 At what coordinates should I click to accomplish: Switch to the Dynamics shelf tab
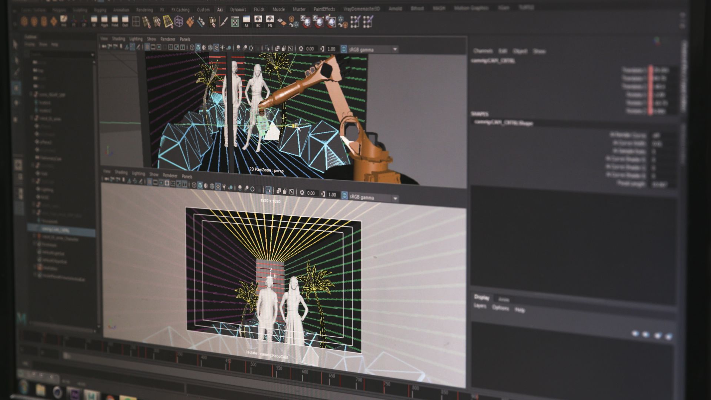[x=238, y=10]
